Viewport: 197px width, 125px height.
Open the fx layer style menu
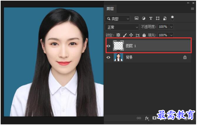(147, 118)
